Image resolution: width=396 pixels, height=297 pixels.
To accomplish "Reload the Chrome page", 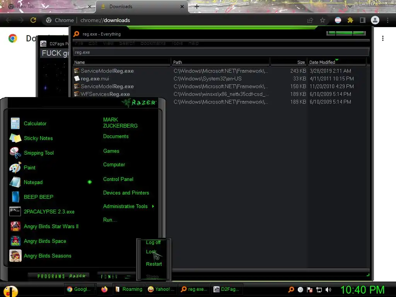I will tap(33, 20).
